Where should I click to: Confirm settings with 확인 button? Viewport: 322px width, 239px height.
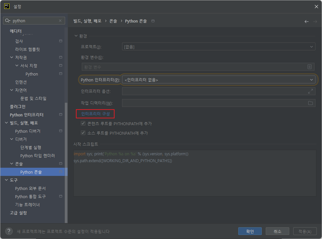coord(250,231)
